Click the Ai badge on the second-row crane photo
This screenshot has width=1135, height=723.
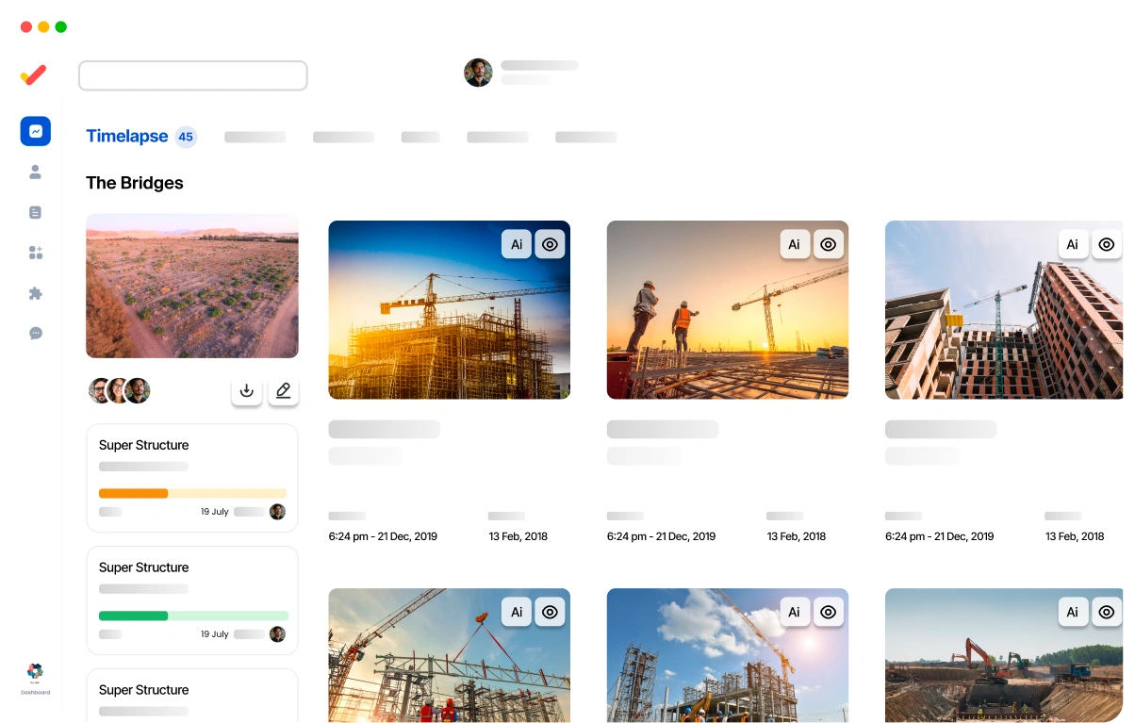pyautogui.click(x=517, y=612)
